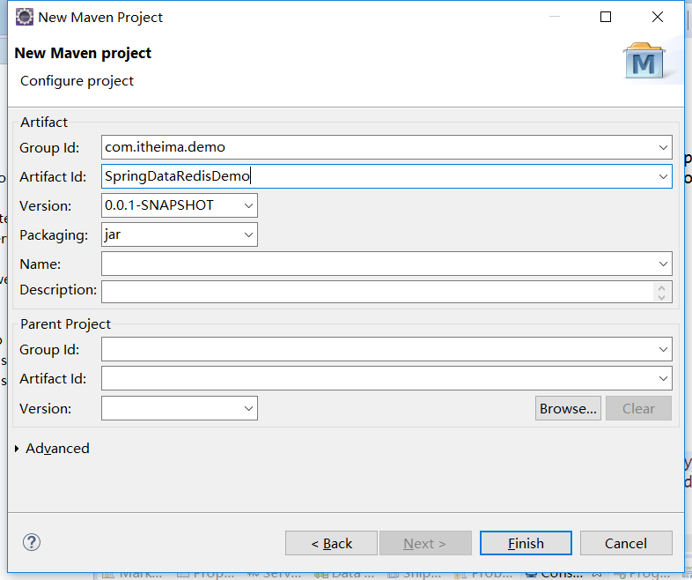
Task: Cancel the New Maven Project dialog
Action: [626, 543]
